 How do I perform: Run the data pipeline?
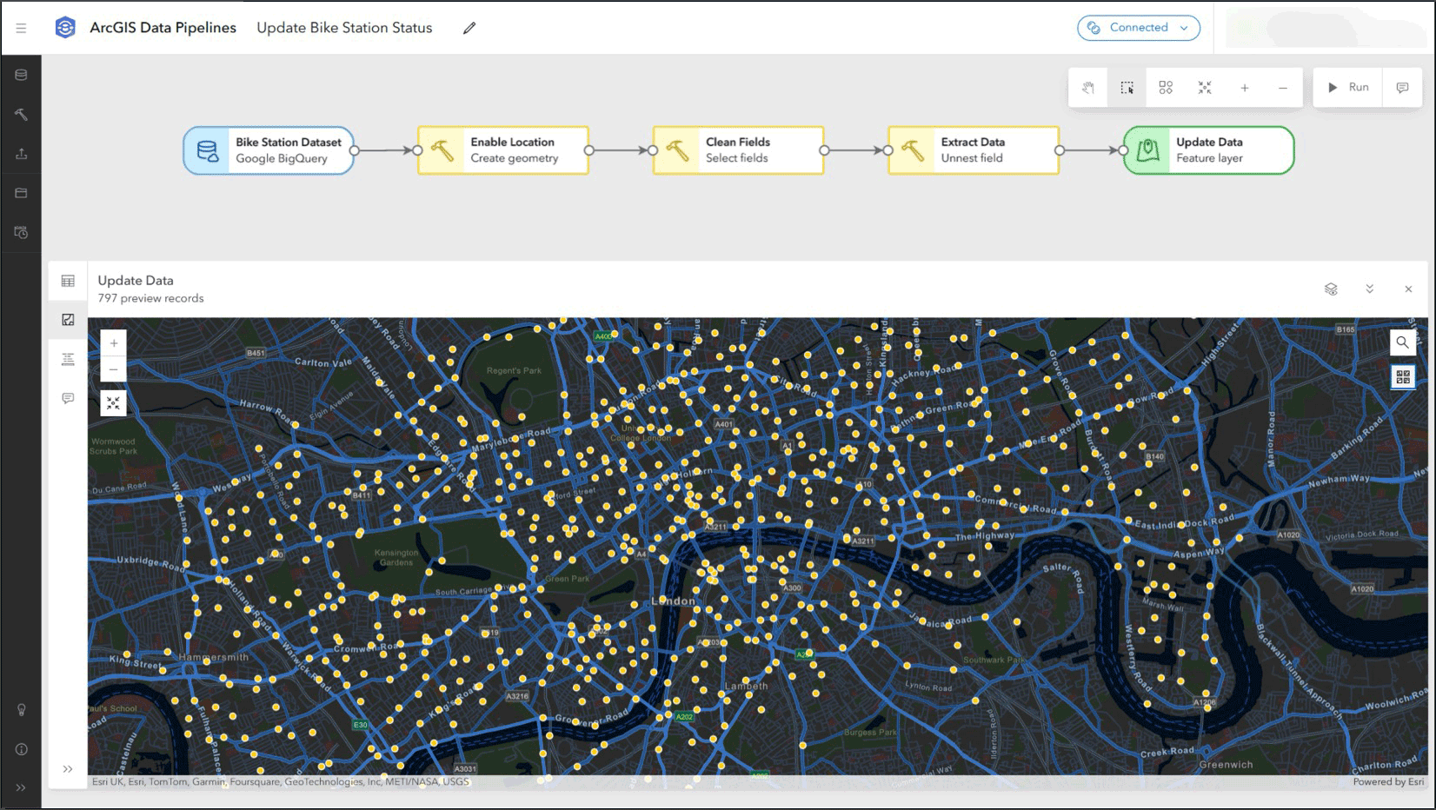click(x=1347, y=88)
